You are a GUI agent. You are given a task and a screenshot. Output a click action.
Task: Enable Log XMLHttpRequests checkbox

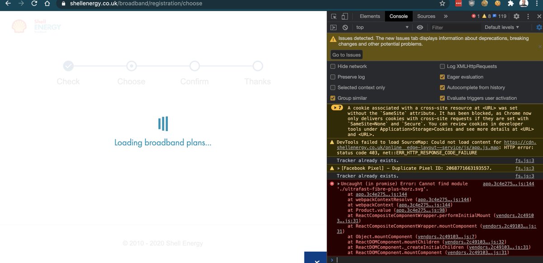443,66
